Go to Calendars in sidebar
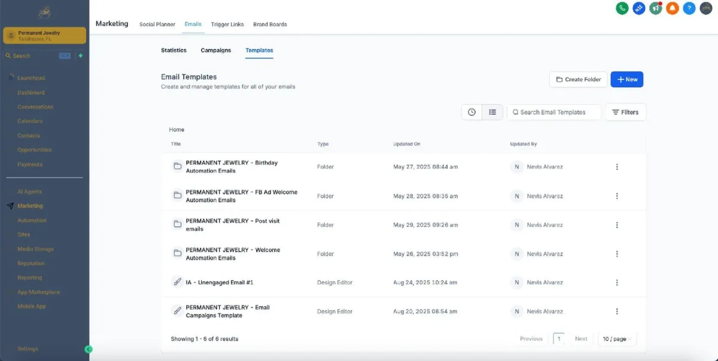 tap(30, 121)
